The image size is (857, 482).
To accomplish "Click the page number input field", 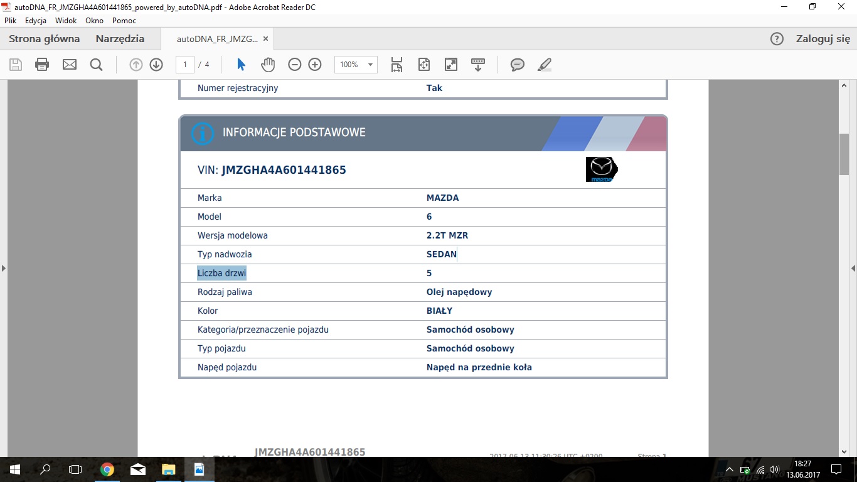I will coord(185,65).
